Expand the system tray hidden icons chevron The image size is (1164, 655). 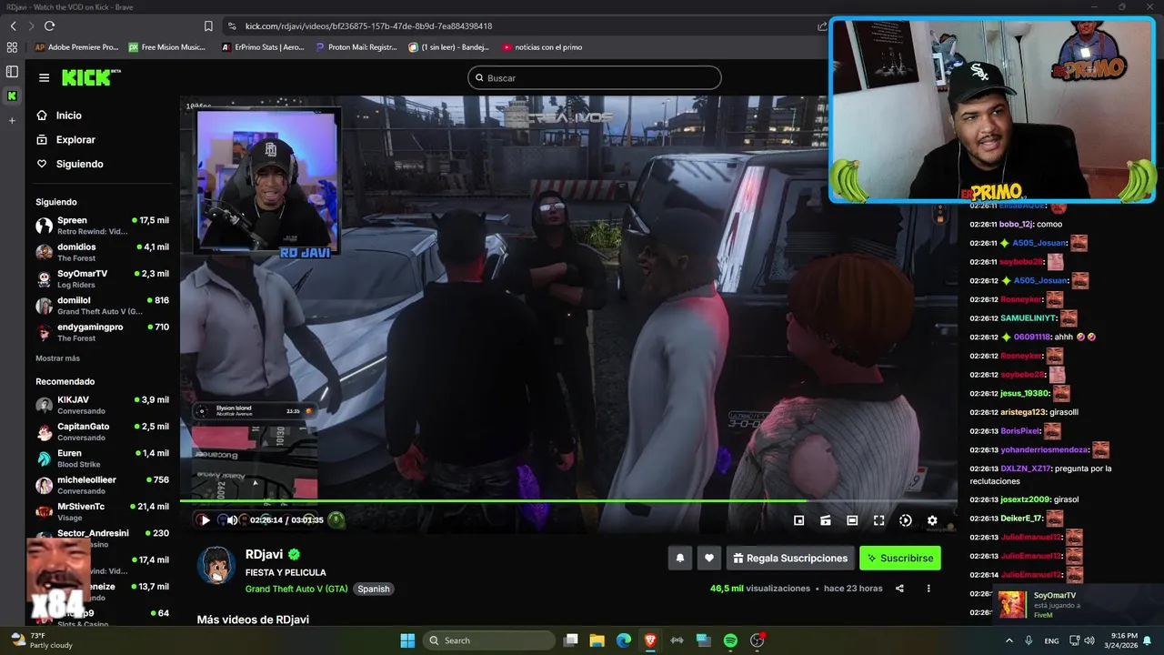point(1008,640)
